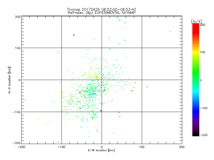Click the black X marker in the upper-left quadrant
214x160 pixels.
tap(74, 35)
